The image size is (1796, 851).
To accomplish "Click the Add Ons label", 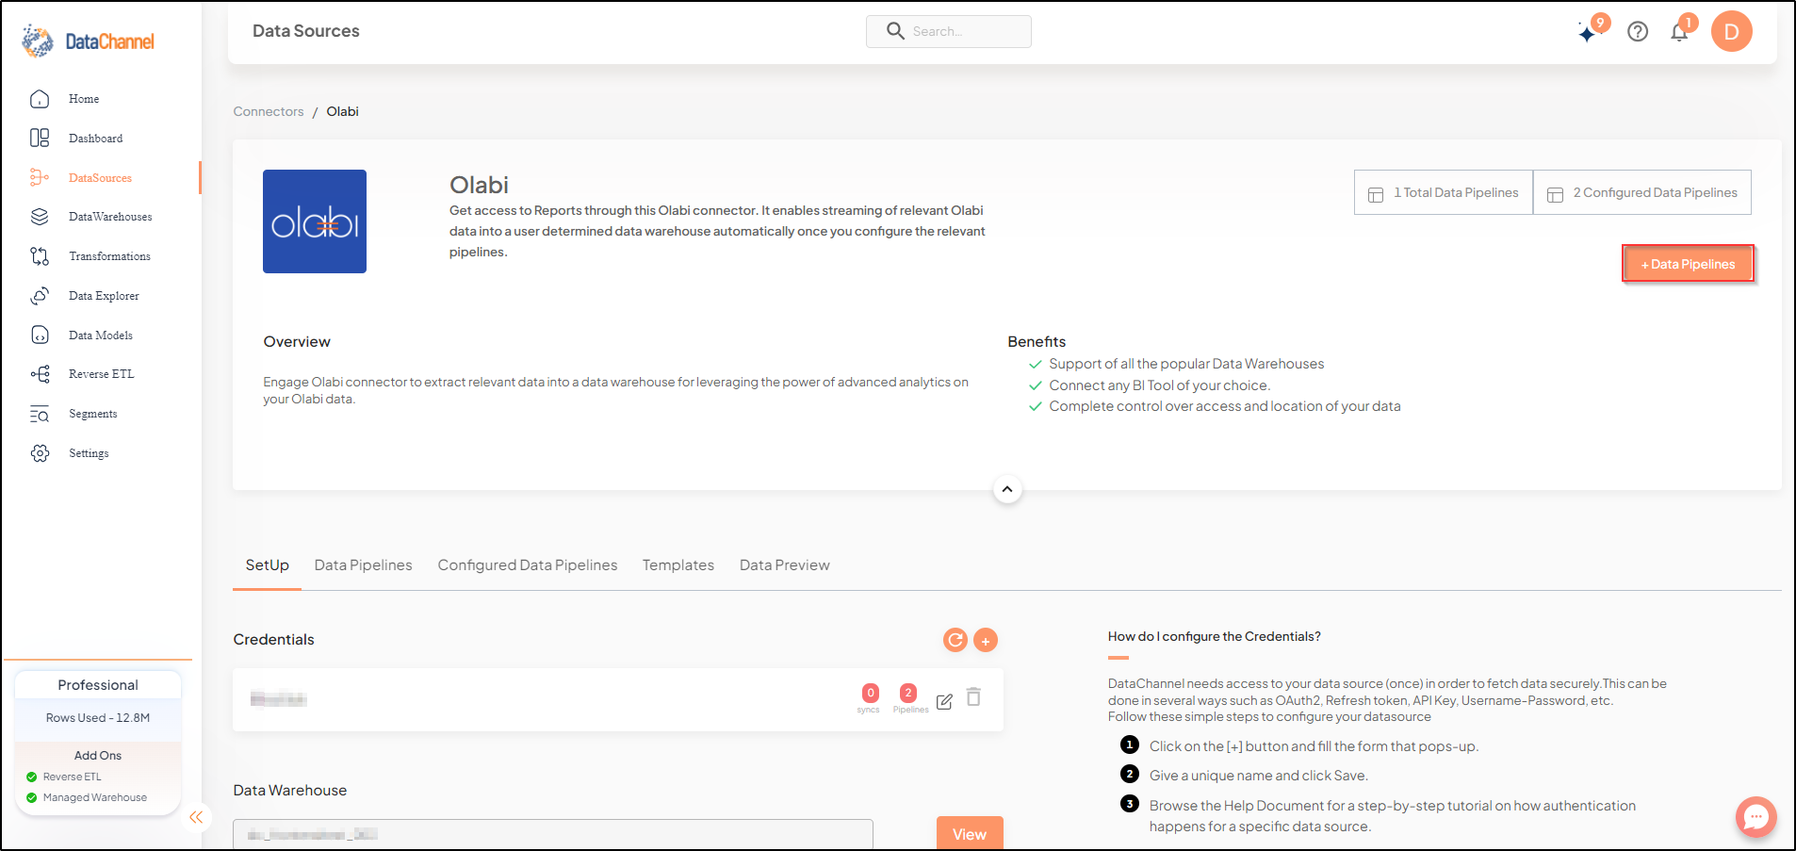I will [98, 756].
